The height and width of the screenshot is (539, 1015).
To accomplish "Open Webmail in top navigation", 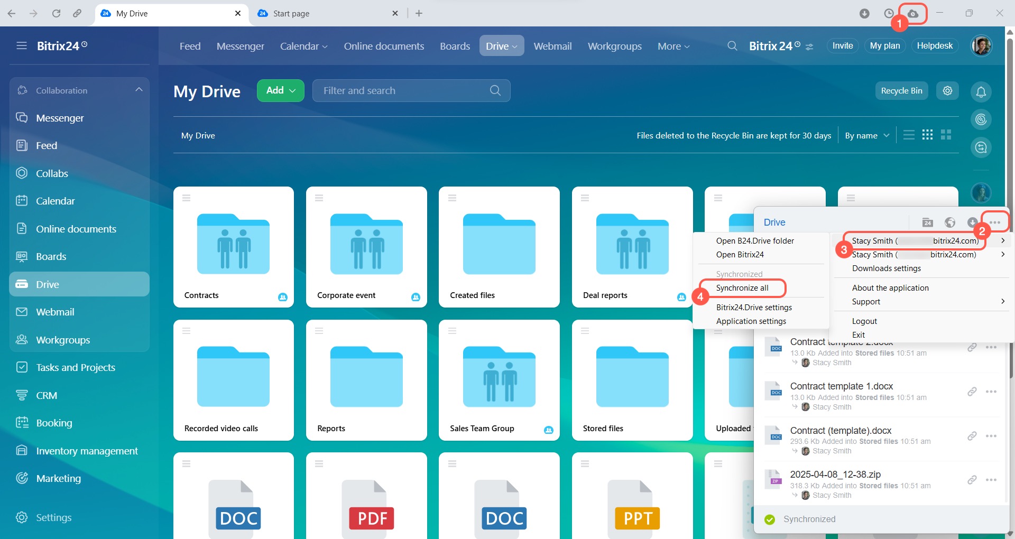I will (552, 46).
